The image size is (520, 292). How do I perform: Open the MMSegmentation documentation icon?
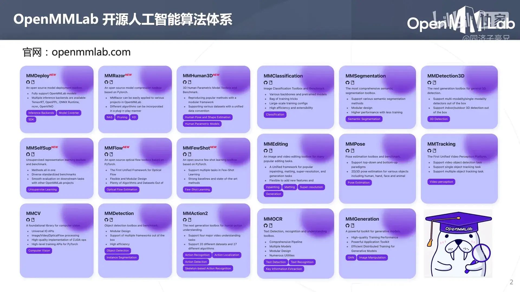353,83
